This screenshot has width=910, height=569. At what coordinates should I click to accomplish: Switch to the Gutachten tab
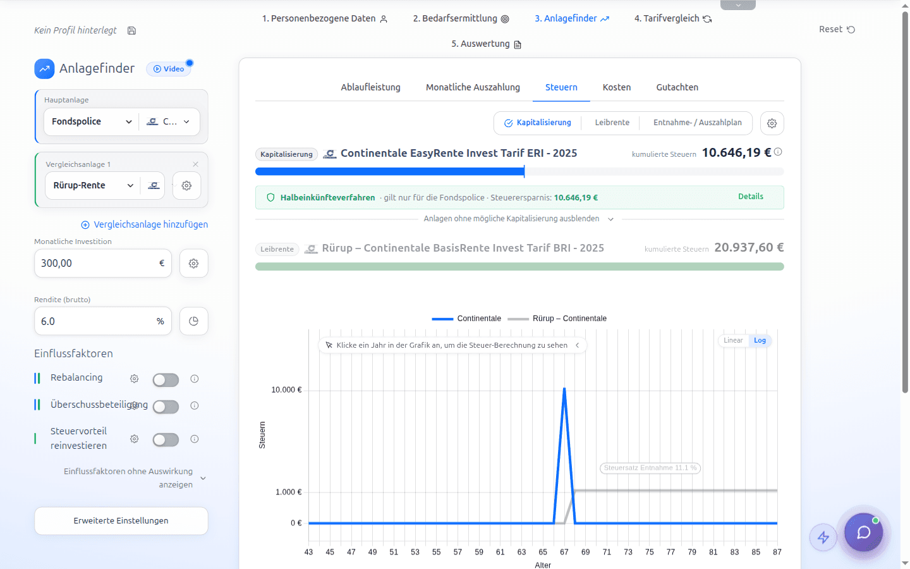(x=677, y=87)
